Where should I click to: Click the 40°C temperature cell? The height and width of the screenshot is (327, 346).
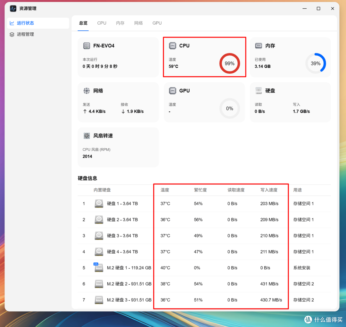165,268
